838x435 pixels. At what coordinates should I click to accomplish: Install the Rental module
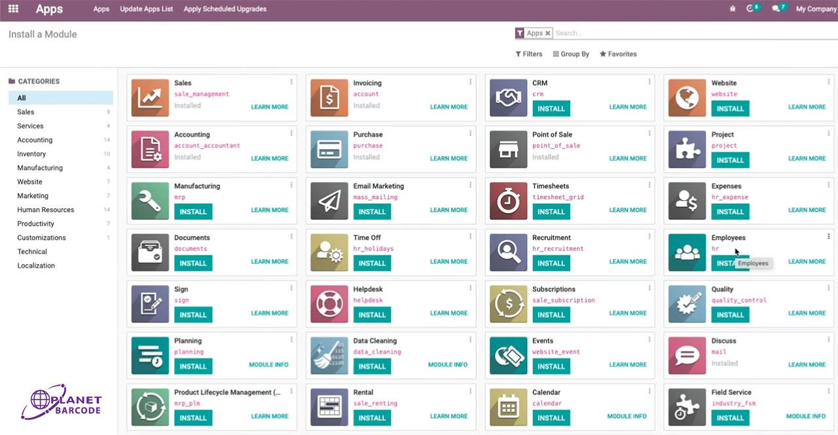(372, 418)
